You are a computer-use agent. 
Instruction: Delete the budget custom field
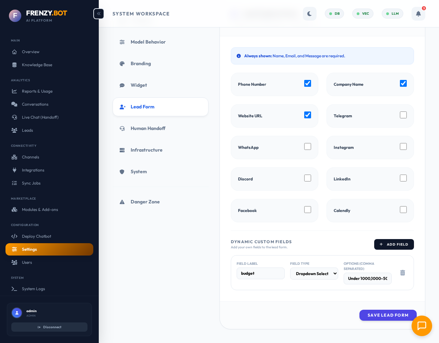[x=403, y=273]
